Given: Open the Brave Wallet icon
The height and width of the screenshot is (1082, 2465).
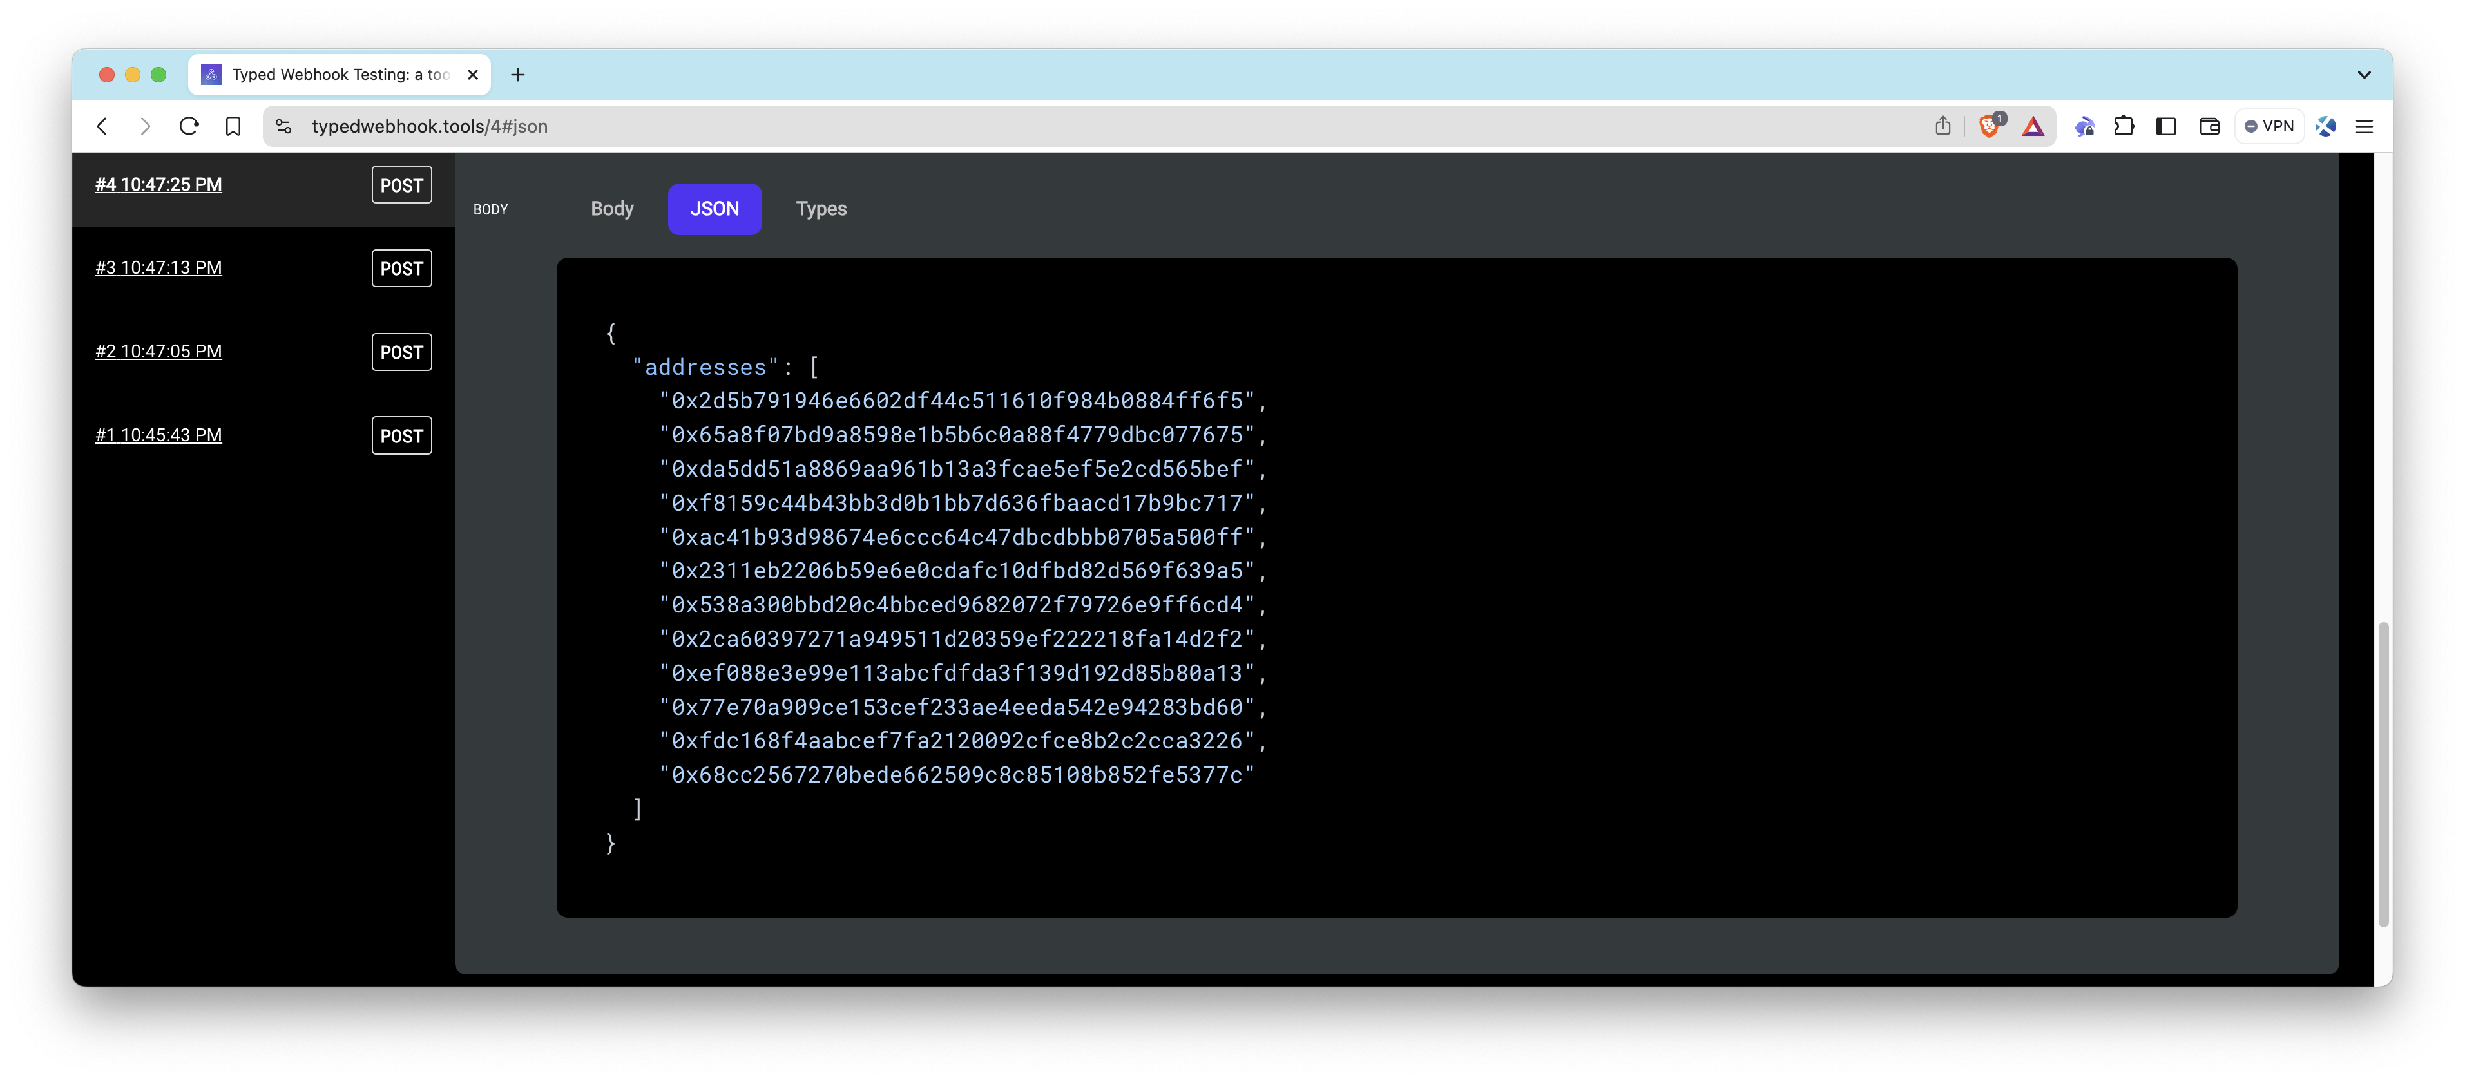Looking at the screenshot, I should point(2209,126).
